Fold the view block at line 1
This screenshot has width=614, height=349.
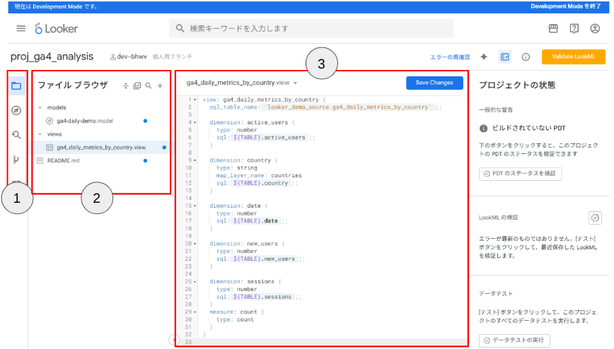[195, 100]
